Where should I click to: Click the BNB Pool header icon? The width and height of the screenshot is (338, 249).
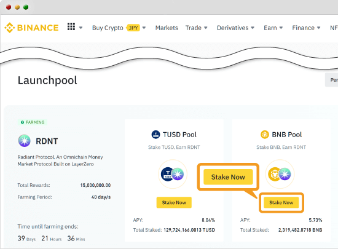click(265, 135)
